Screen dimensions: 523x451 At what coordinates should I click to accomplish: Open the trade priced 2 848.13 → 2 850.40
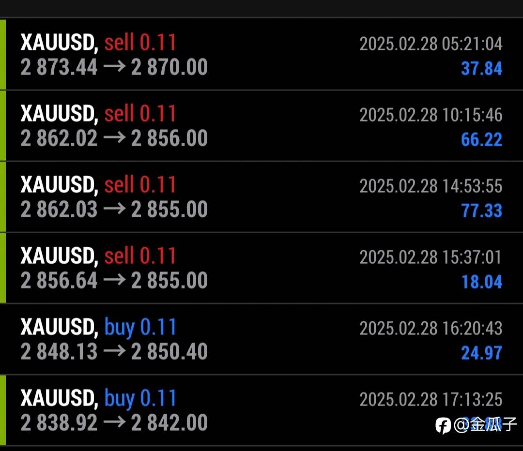point(114,352)
